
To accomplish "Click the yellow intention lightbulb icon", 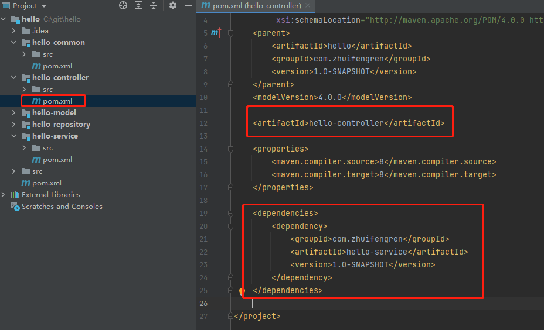I will [242, 291].
